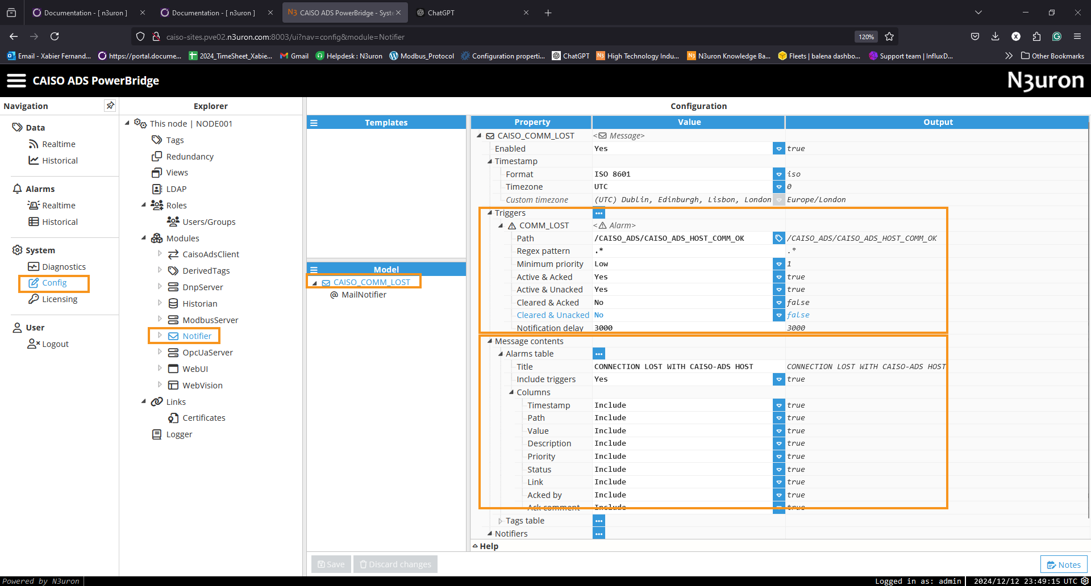Viewport: 1091px width, 586px height.
Task: Open the Model panel menu icon
Action: (x=314, y=270)
